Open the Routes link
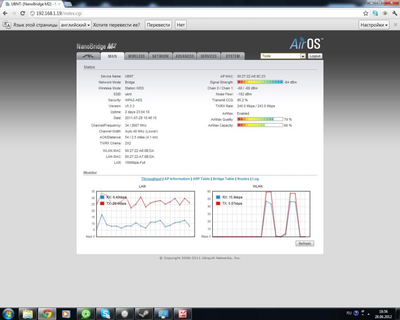The width and height of the screenshot is (400, 320). (243, 179)
